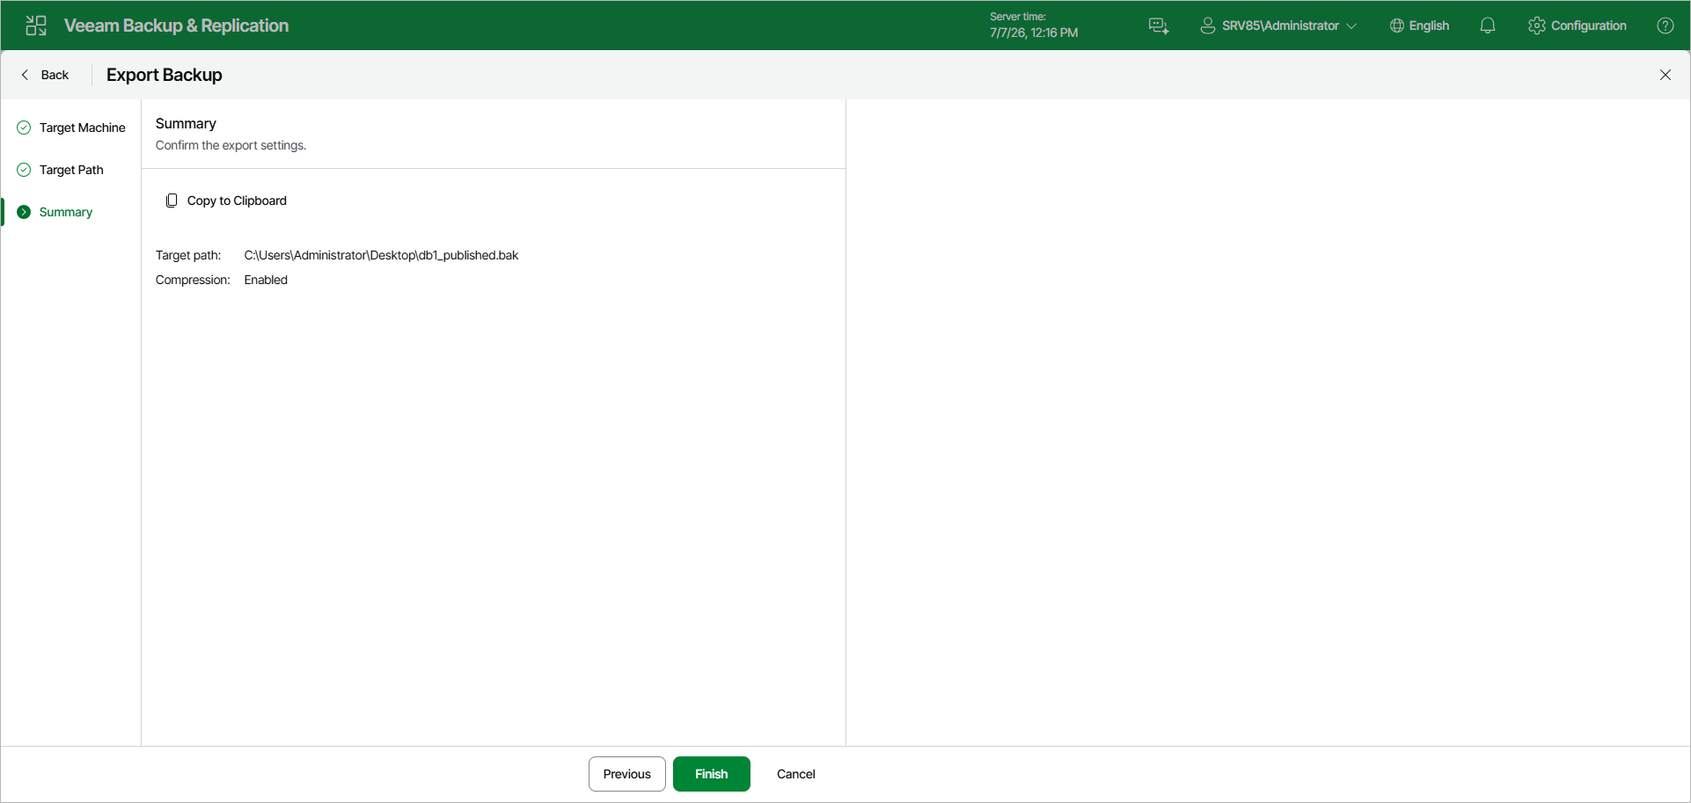Click the Target path label
The height and width of the screenshot is (803, 1691).
pyautogui.click(x=188, y=255)
